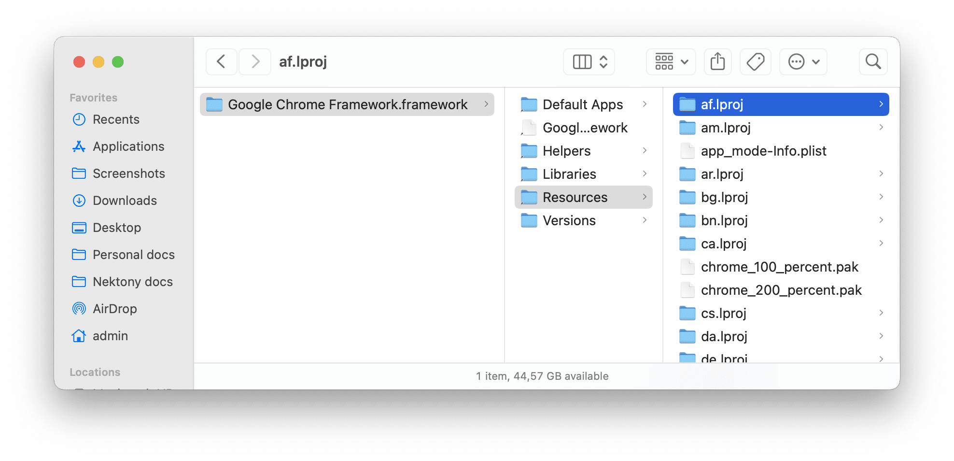Select the Helpers folder

(x=584, y=151)
